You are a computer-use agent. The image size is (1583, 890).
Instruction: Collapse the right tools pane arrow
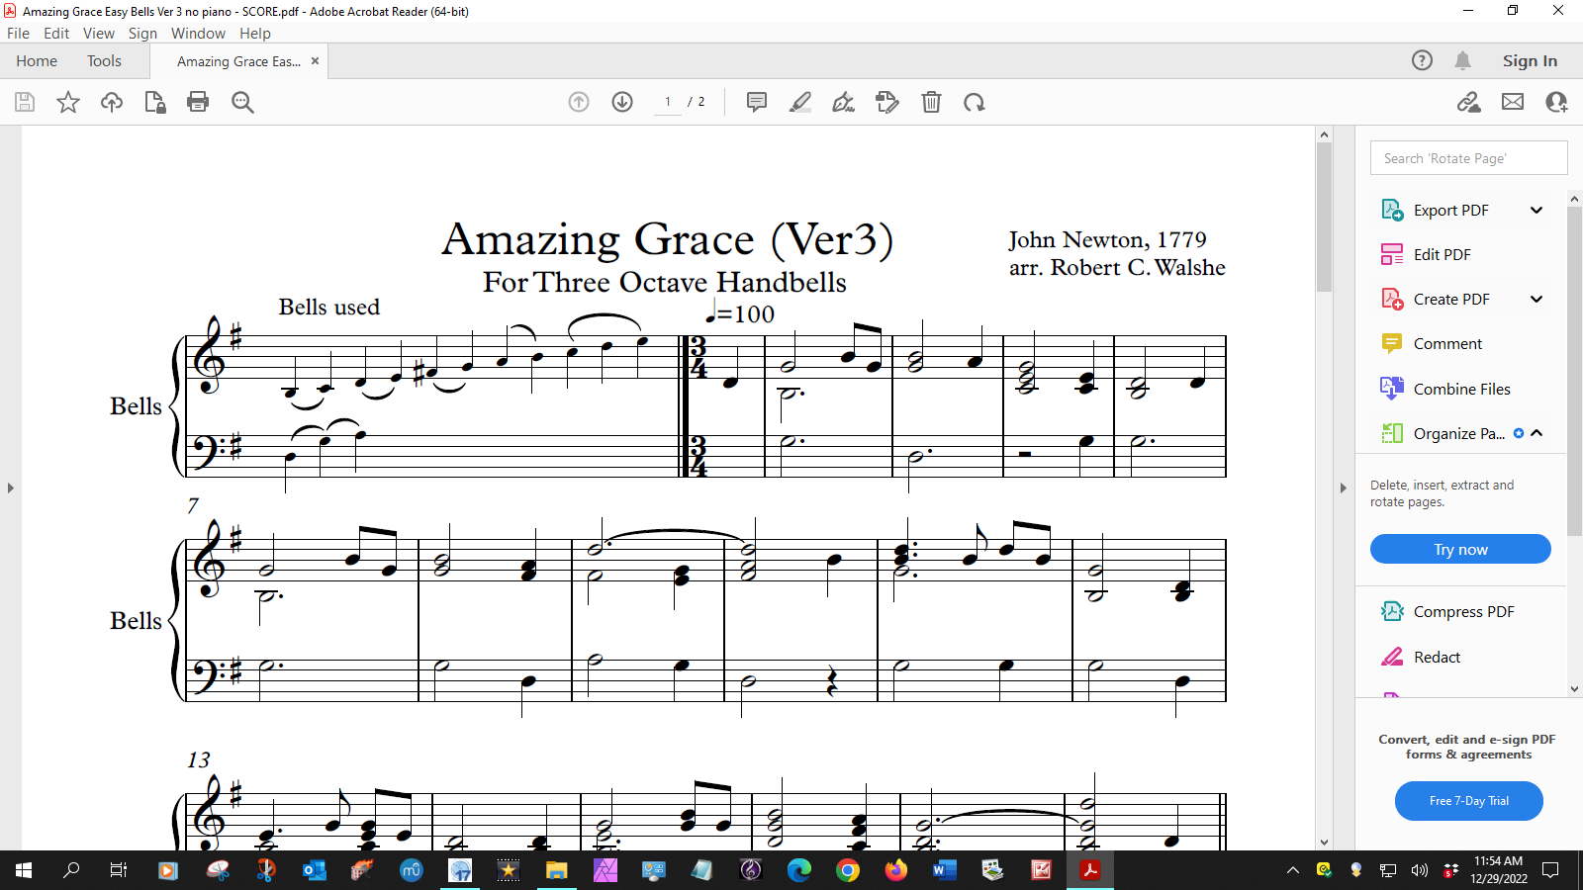point(1343,488)
